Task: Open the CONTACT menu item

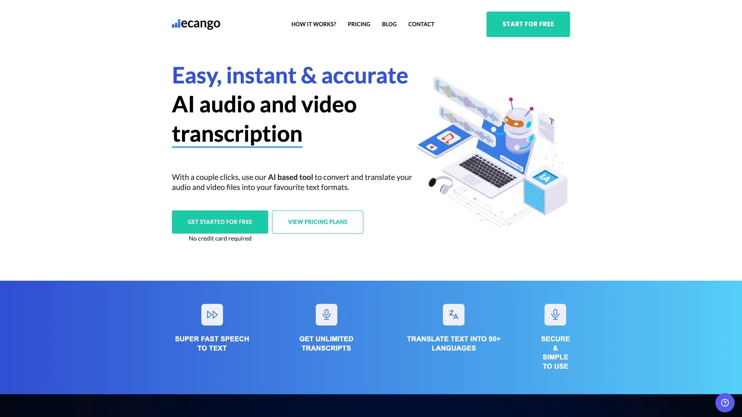Action: (x=421, y=24)
